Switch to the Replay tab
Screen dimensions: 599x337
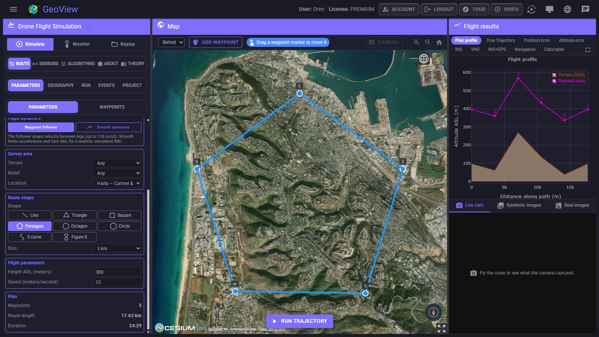click(123, 44)
